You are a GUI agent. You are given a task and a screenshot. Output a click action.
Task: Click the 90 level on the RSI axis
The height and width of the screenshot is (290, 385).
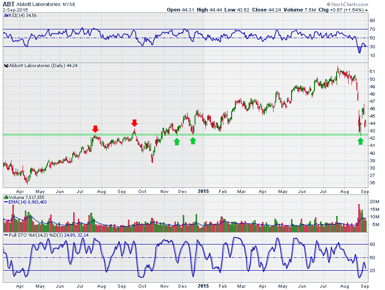pyautogui.click(x=372, y=21)
